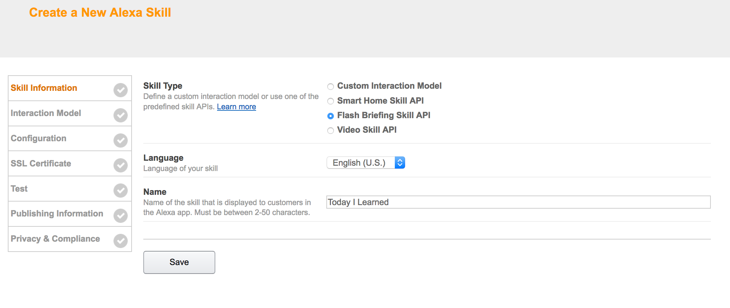This screenshot has width=730, height=308.
Task: Click the Publishing Information checkmark icon
Action: [121, 216]
